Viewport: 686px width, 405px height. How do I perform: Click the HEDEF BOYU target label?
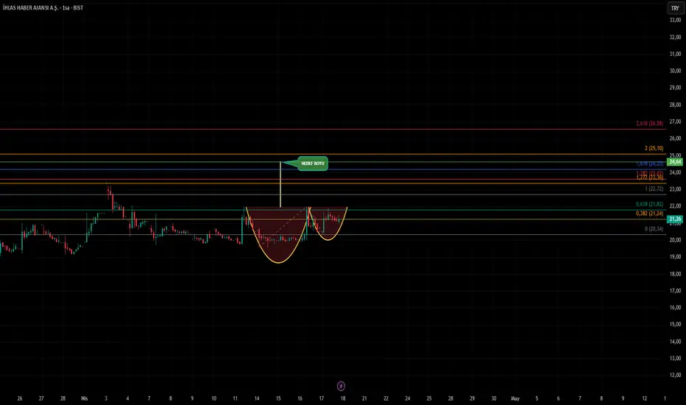[313, 163]
